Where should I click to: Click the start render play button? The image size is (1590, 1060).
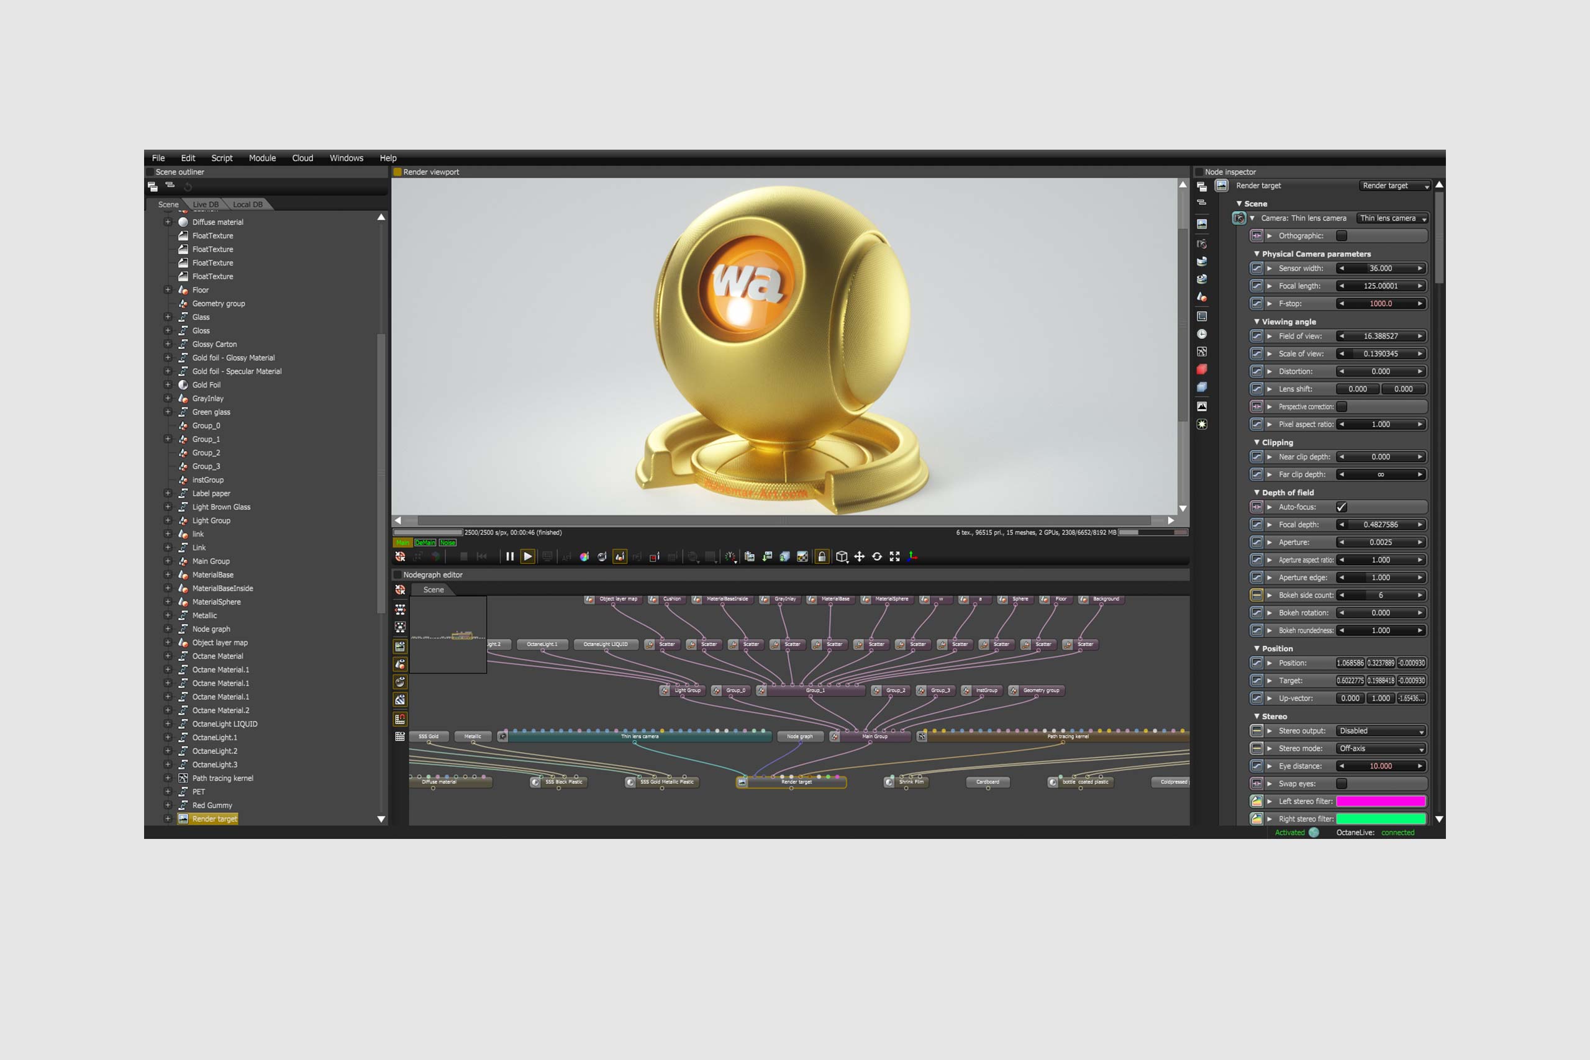coord(528,556)
